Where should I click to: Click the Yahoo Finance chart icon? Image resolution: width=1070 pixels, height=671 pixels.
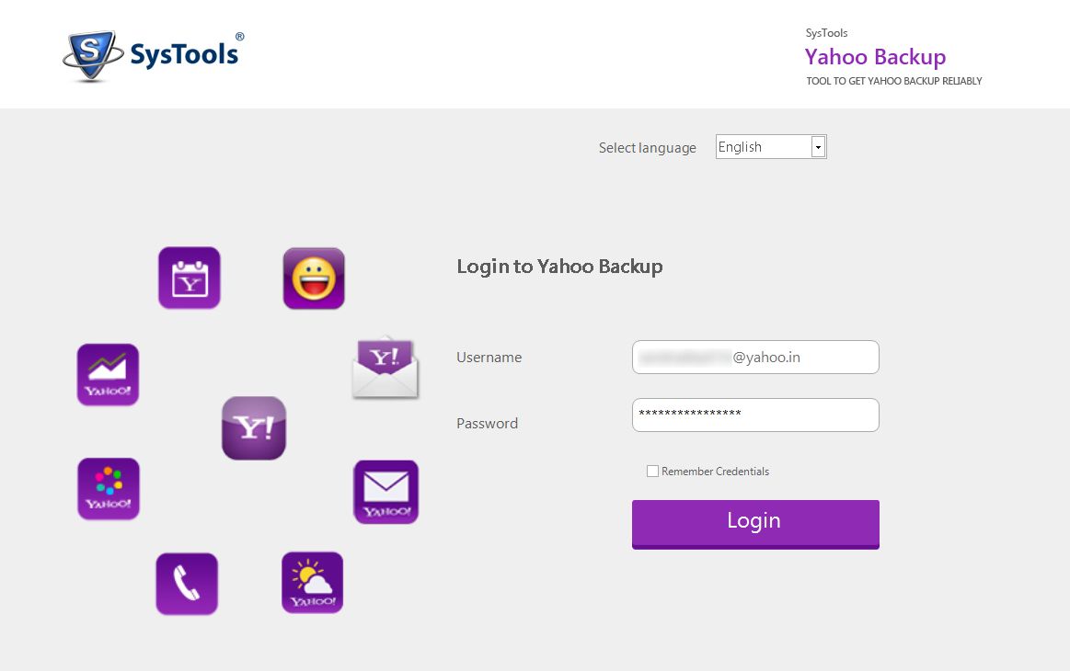107,374
